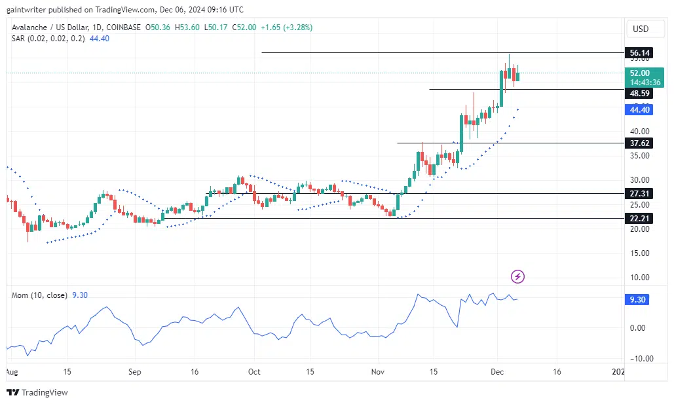Click the 48.59 horizontal level label

639,94
